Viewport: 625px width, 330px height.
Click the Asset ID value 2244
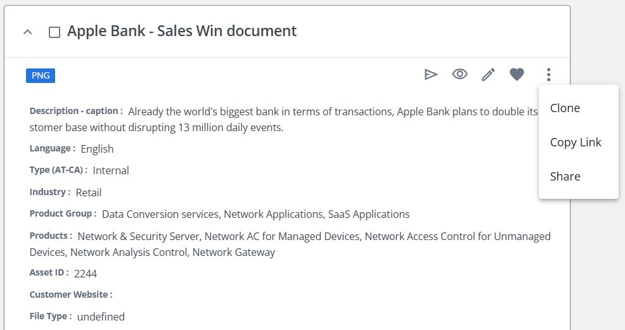point(86,274)
